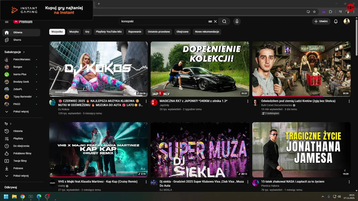Image resolution: width=358 pixels, height=201 pixels.
Task: Open the Ludzi Kretów video thumbnail
Action: pos(302,69)
